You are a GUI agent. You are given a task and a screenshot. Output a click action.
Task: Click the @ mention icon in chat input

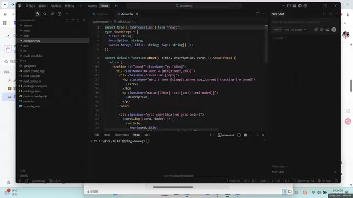point(316,29)
